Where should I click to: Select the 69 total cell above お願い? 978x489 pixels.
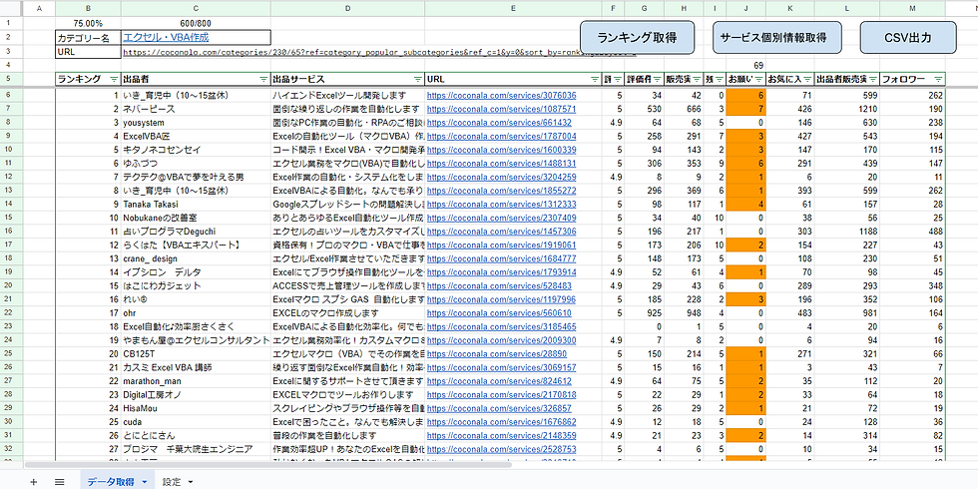(746, 65)
